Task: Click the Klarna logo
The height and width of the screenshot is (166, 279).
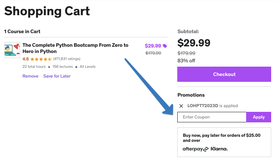Action: [x=219, y=149]
